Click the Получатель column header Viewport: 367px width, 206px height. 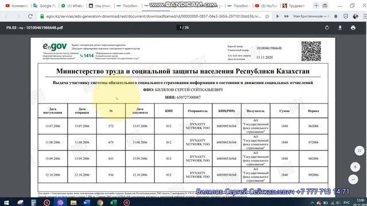(256, 111)
